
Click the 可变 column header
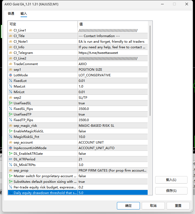[x=43, y=24]
